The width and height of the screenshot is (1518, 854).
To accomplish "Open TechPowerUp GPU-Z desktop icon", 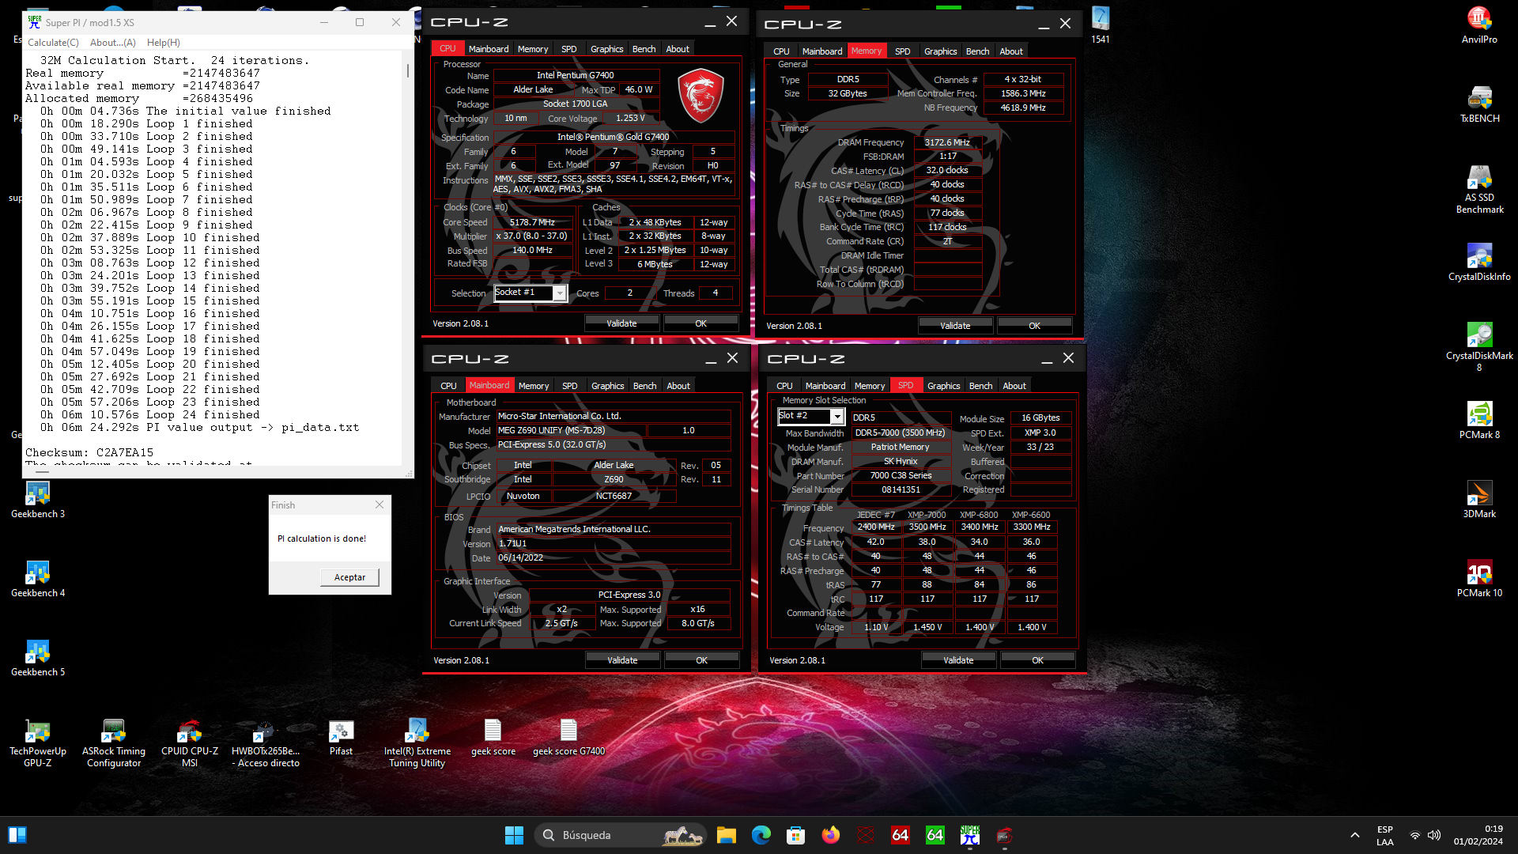I will click(x=38, y=743).
